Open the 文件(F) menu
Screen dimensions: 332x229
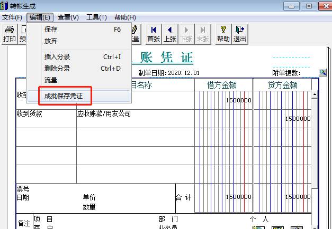[x=12, y=17]
